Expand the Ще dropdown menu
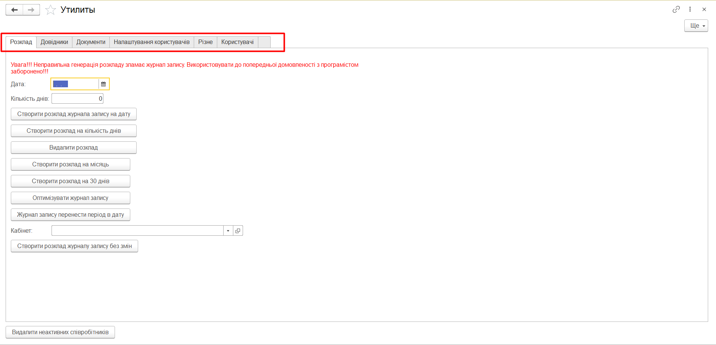This screenshot has height=345, width=716. [x=696, y=26]
